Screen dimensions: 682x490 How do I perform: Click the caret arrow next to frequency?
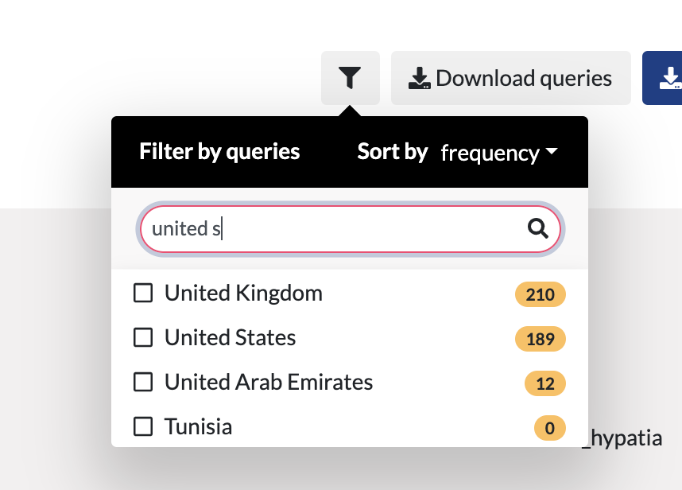(x=552, y=151)
